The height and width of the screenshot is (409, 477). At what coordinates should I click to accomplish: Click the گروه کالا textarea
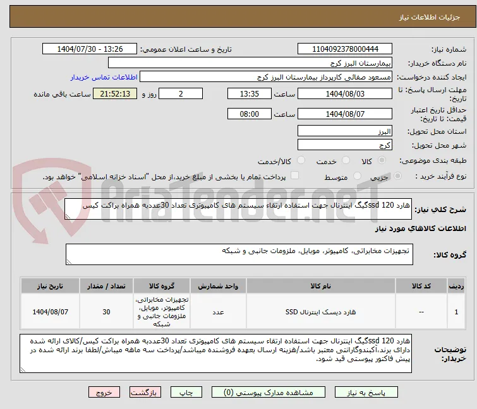239,254
